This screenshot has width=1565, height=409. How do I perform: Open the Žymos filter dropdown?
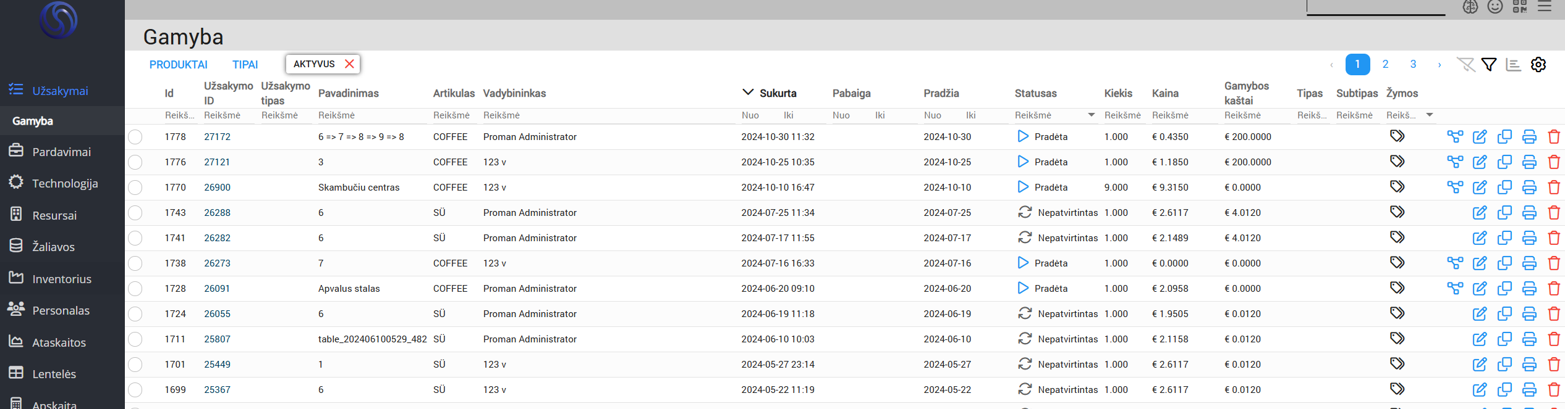coord(1429,115)
